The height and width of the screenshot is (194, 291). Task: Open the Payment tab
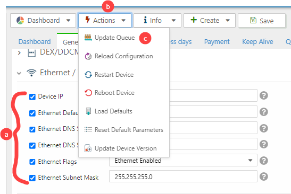click(x=217, y=42)
